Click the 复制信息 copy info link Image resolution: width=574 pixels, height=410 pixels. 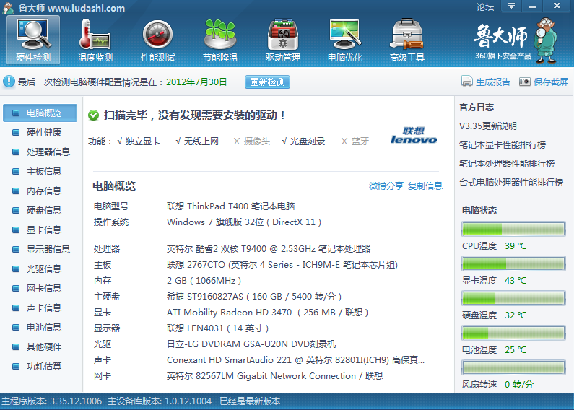(425, 186)
